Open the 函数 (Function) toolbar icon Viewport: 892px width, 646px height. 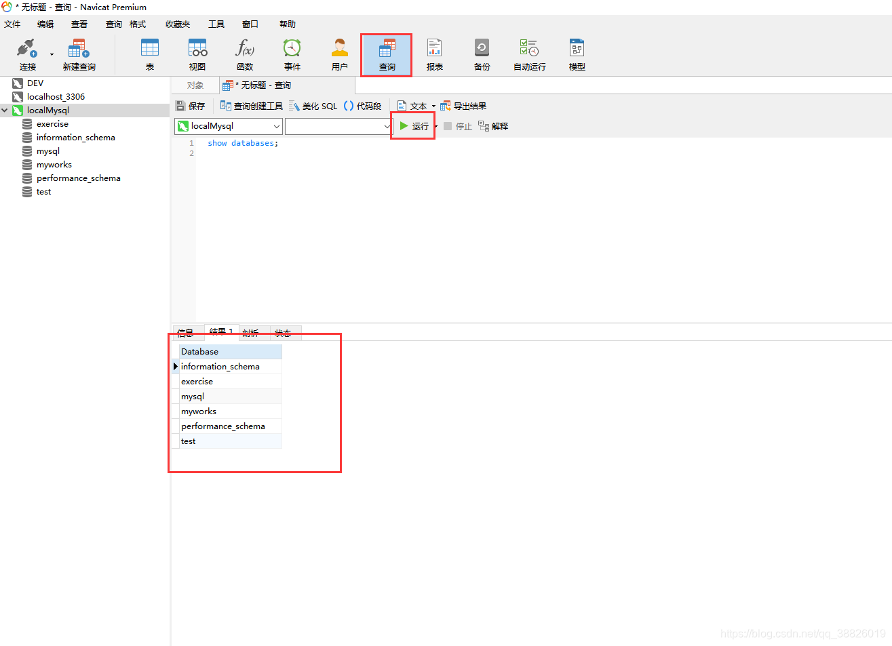click(x=245, y=54)
